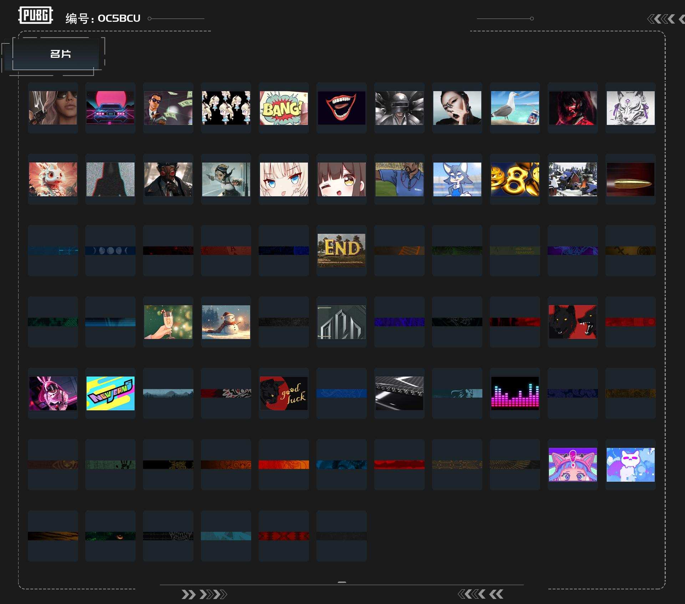
Task: Select the pixel white cat nameplate
Action: pyautogui.click(x=630, y=465)
